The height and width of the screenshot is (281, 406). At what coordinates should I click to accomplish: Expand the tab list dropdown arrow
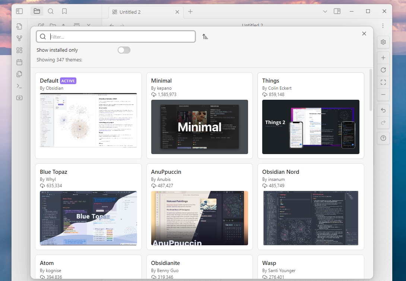[325, 12]
